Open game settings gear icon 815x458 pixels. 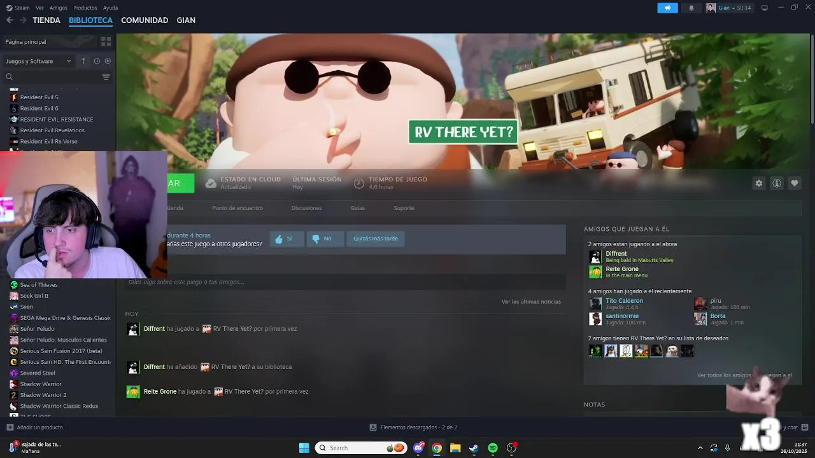[x=758, y=183]
